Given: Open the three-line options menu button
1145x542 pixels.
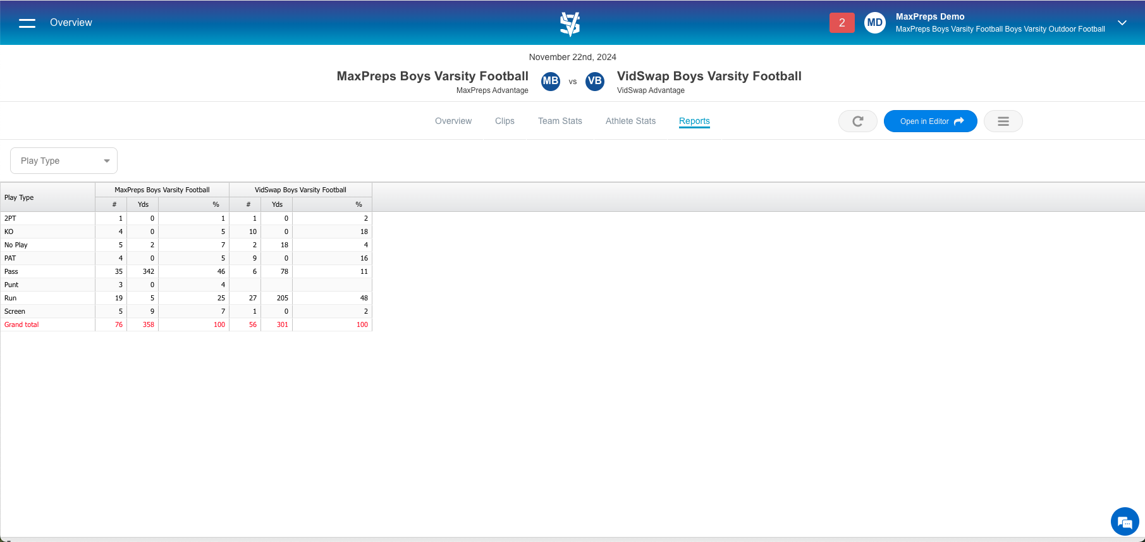Looking at the screenshot, I should pyautogui.click(x=1003, y=121).
